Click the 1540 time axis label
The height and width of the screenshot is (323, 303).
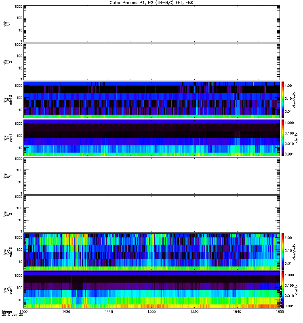pyautogui.click(x=237, y=312)
